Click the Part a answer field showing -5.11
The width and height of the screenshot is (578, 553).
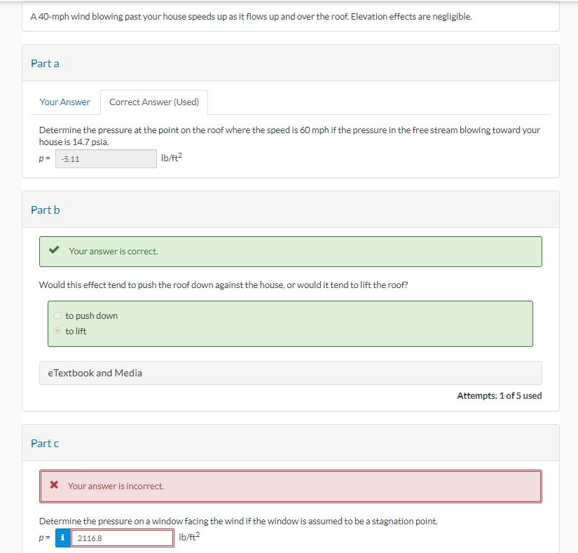tap(106, 158)
